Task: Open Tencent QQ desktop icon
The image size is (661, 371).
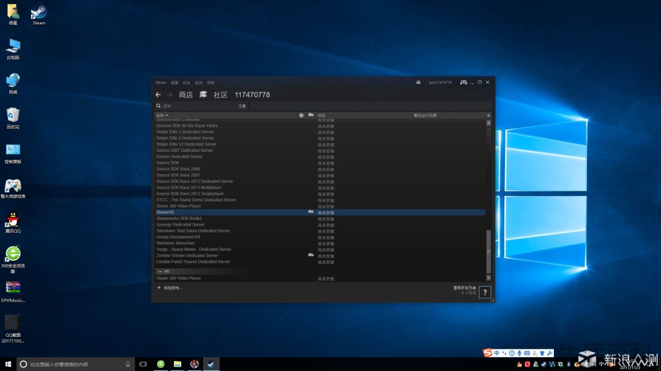Action: 13,222
